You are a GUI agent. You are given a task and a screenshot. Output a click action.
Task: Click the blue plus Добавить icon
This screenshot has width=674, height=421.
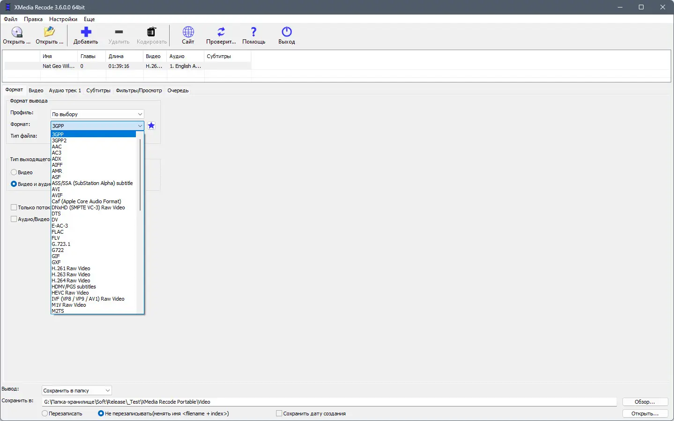click(86, 32)
